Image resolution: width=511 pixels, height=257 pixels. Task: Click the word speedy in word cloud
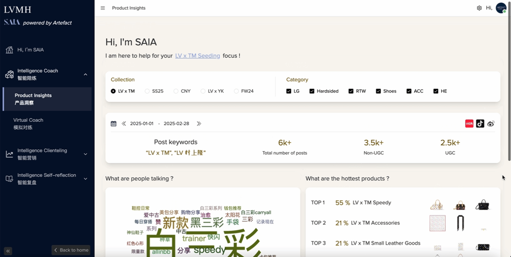pos(210,250)
